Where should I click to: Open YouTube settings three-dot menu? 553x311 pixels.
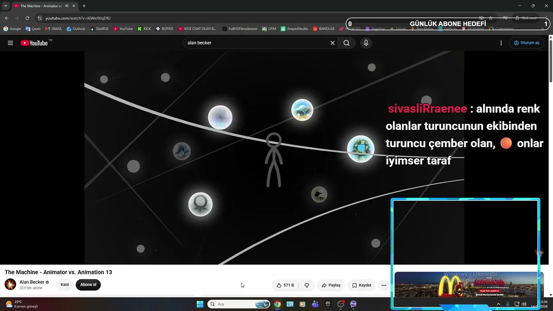(x=501, y=43)
